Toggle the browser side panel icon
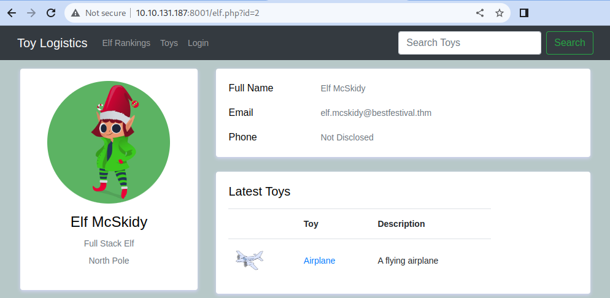Screen dimensions: 610x298 coord(524,13)
